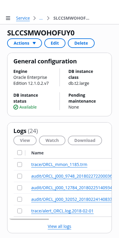Open trace/ORCL_mmon_1185.trm log link
Viewport: 119px width, 238px height.
[x=59, y=165]
